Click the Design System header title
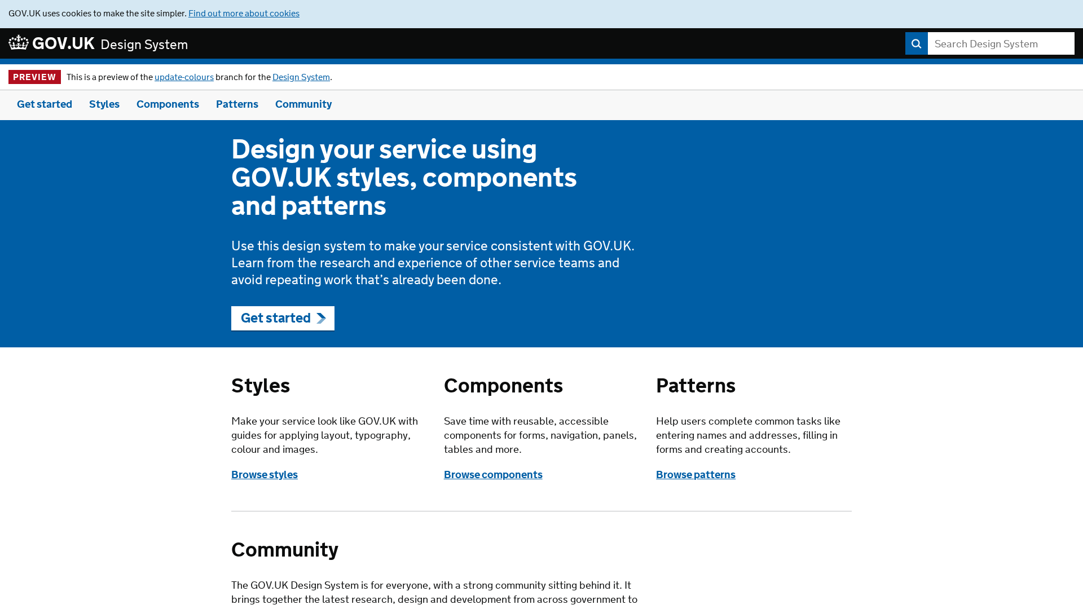The image size is (1083, 609). [x=144, y=45]
